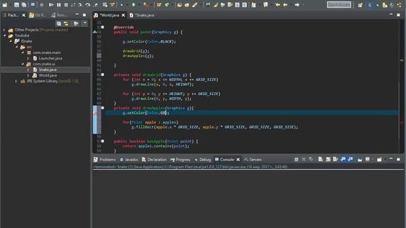The width and height of the screenshot is (406, 228).
Task: Toggle Show Console on standard error change
Action: pos(350,159)
